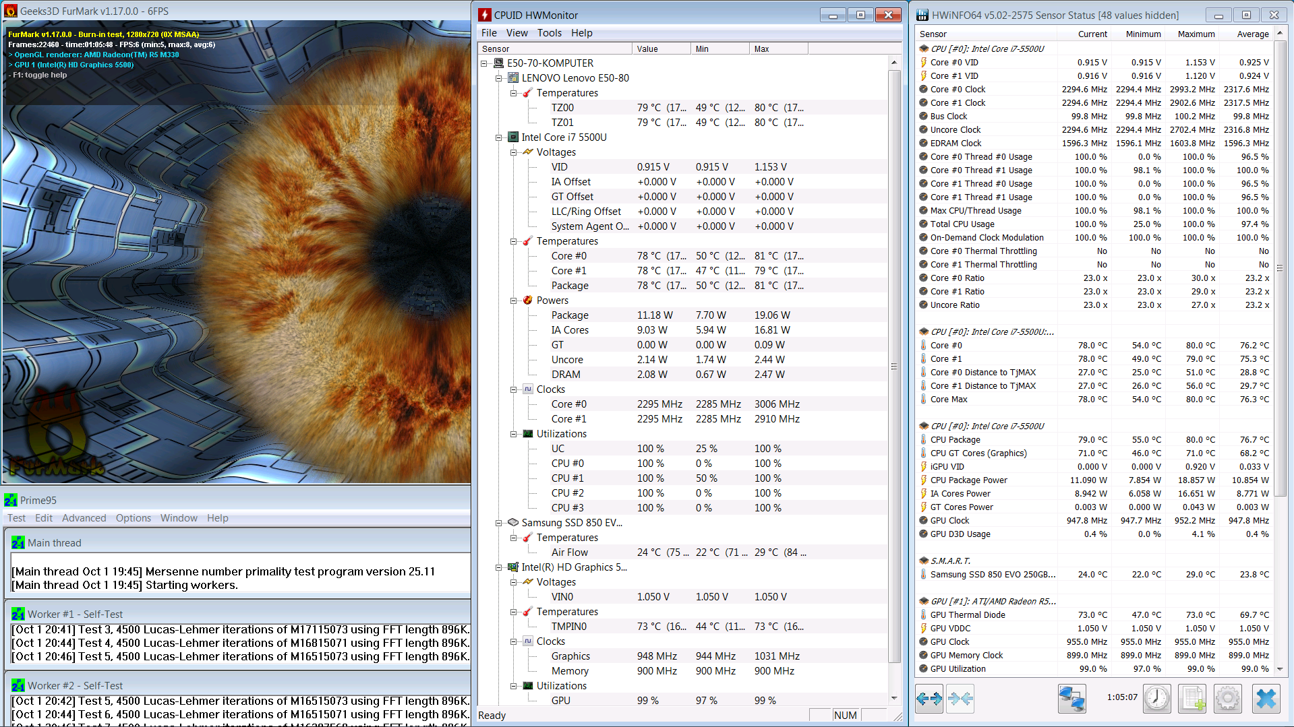Select Core #0 Thermal Throttling row
This screenshot has height=727, width=1294.
(1095, 251)
